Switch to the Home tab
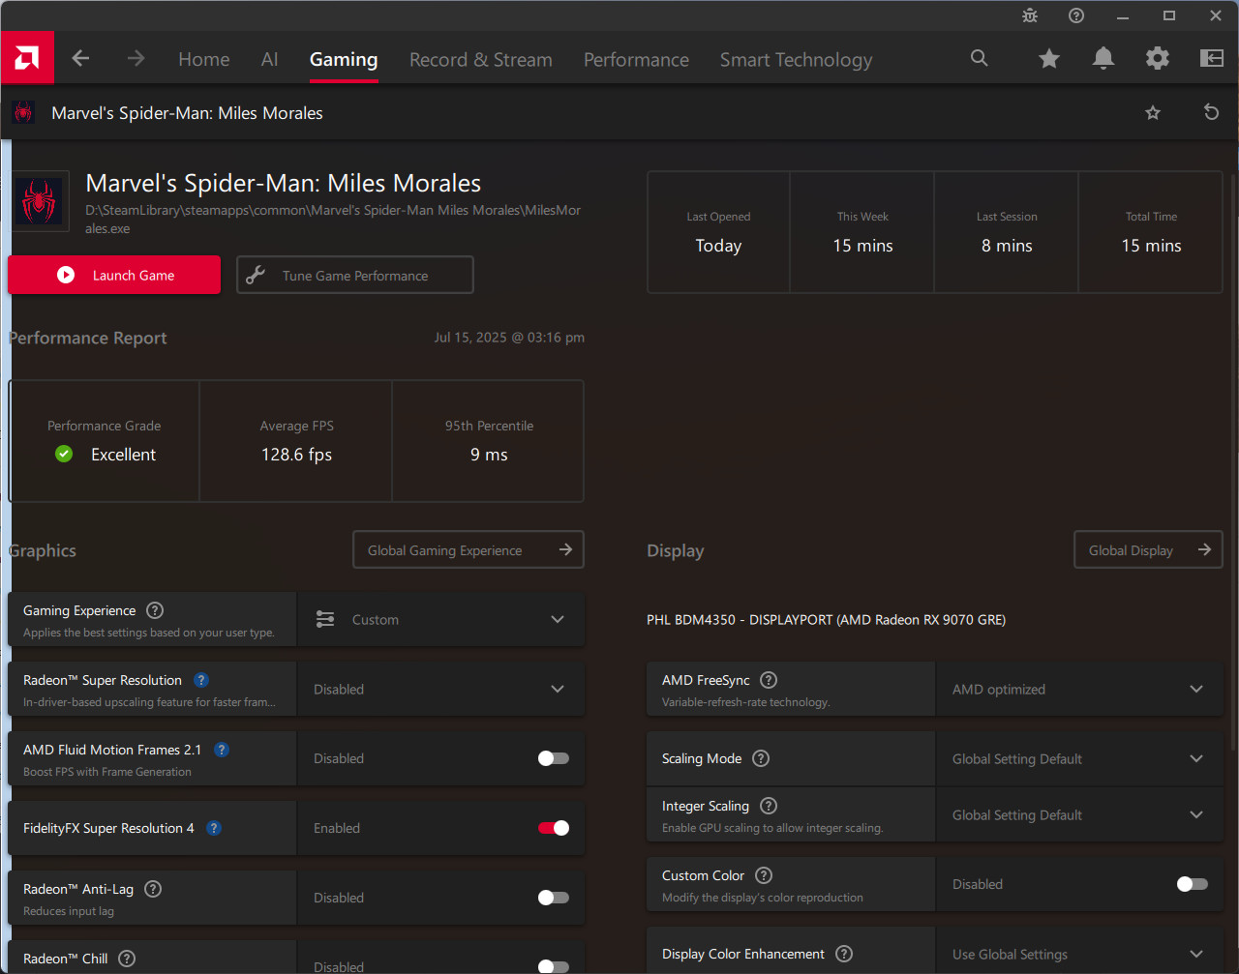Image resolution: width=1239 pixels, height=974 pixels. [x=204, y=59]
